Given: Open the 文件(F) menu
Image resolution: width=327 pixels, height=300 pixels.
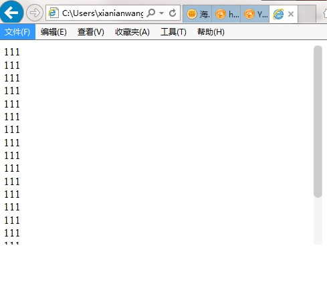Looking at the screenshot, I should pyautogui.click(x=17, y=32).
